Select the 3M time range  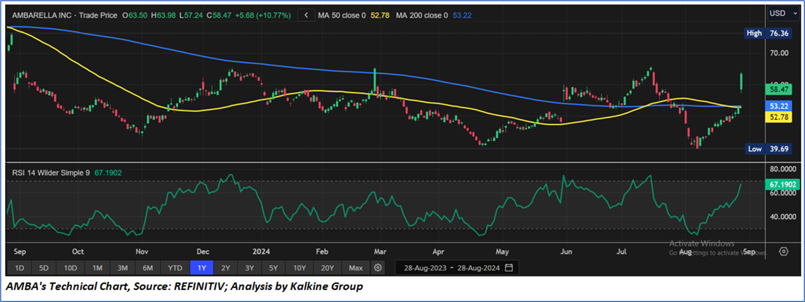point(123,268)
